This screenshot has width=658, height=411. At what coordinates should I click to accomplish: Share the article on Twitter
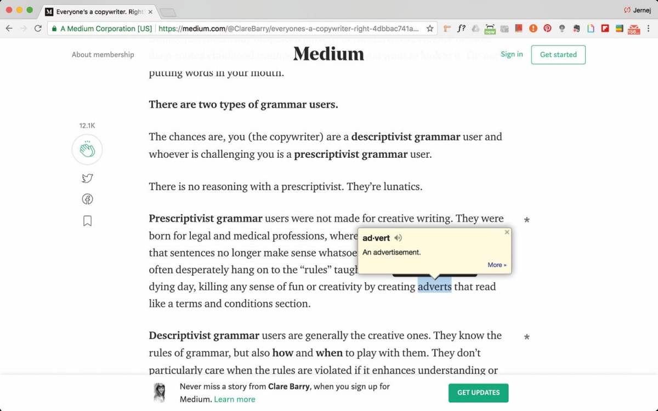point(87,178)
